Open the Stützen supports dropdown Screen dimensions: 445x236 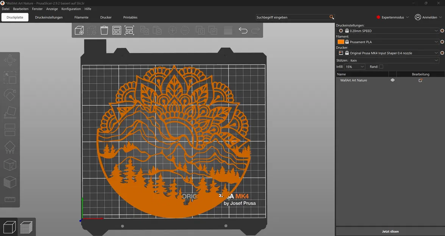click(x=394, y=60)
